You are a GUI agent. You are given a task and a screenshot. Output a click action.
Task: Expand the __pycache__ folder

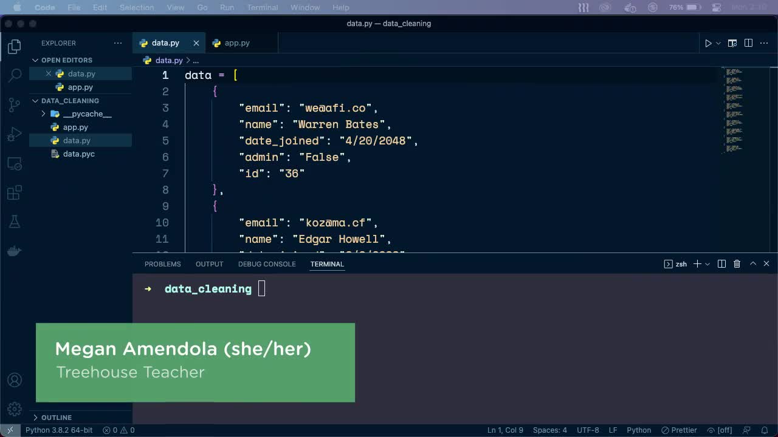point(43,113)
